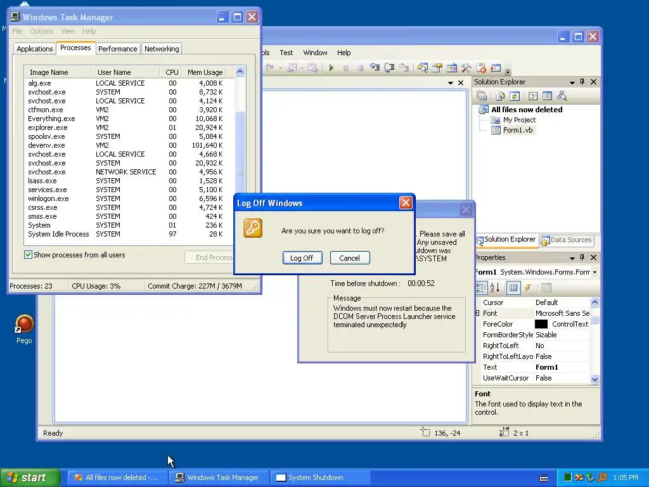Click Properties grid scroll-up arrow
649x487 pixels.
594,302
